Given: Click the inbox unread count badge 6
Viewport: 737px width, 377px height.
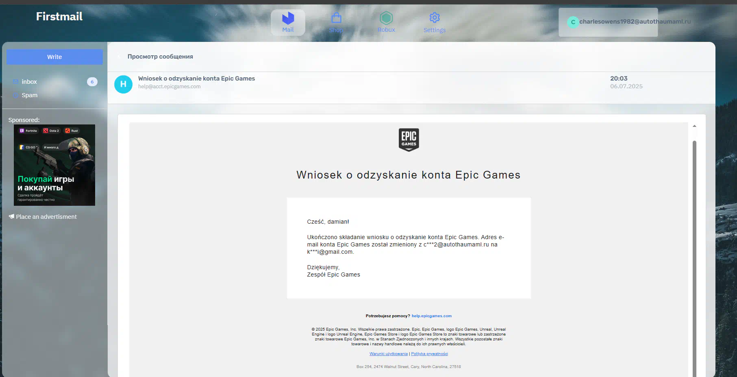Looking at the screenshot, I should click(92, 82).
